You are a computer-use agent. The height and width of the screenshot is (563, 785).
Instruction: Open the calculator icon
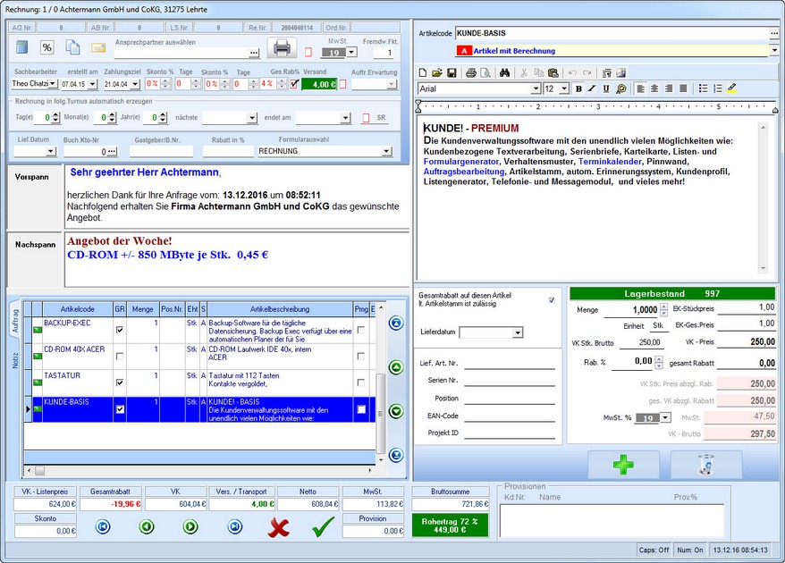[x=22, y=47]
